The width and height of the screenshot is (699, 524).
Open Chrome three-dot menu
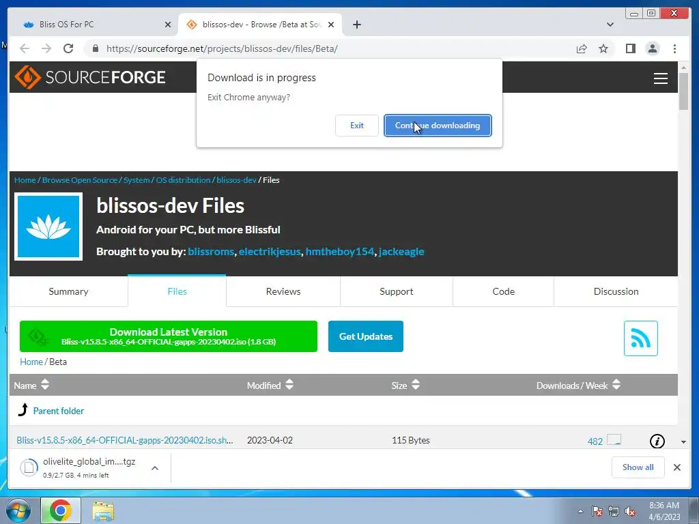(x=674, y=48)
